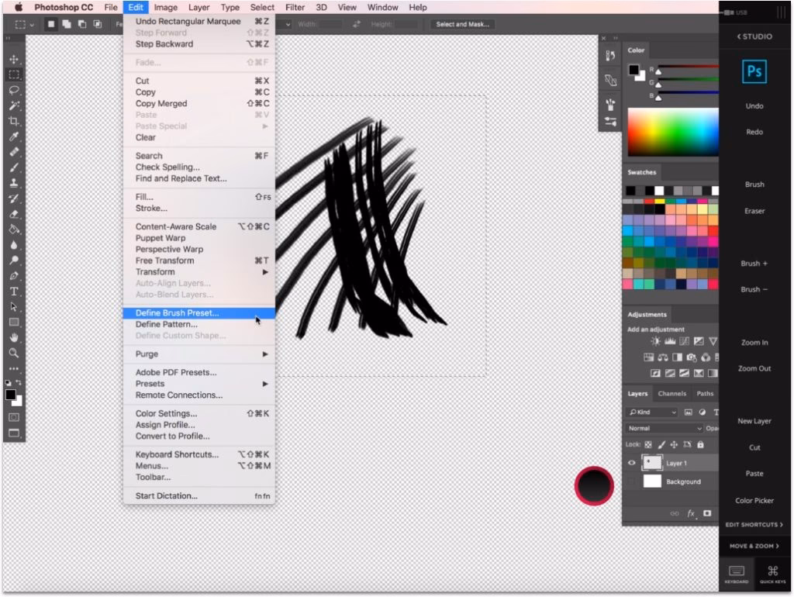Viewport: 794px width, 597px height.
Task: Select the Lasso tool
Action: pyautogui.click(x=15, y=91)
